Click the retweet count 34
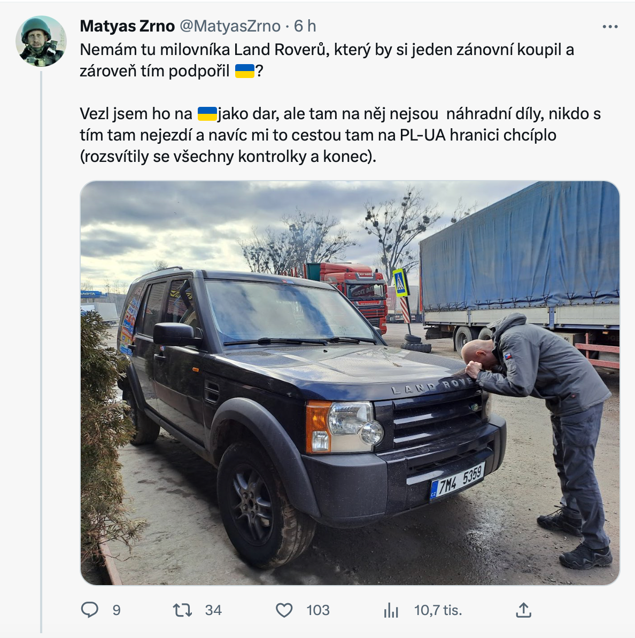This screenshot has width=635, height=638. (213, 610)
